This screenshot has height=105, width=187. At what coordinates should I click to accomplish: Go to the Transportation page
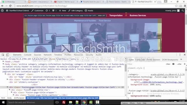pyautogui.click(x=116, y=15)
